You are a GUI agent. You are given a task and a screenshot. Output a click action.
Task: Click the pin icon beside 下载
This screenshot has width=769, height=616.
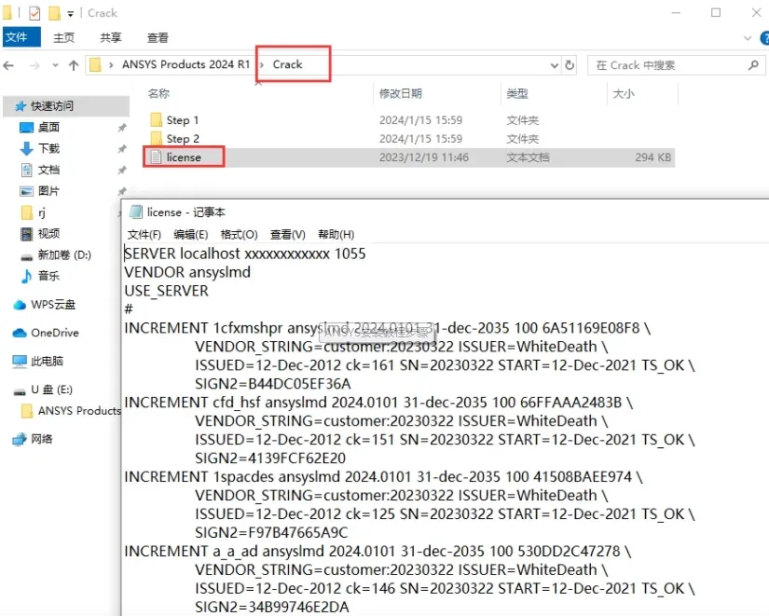click(121, 148)
